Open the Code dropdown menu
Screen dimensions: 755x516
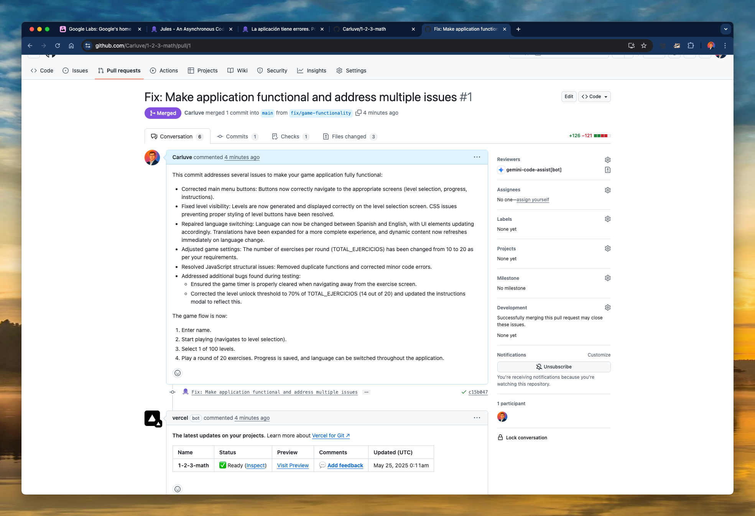pyautogui.click(x=594, y=96)
